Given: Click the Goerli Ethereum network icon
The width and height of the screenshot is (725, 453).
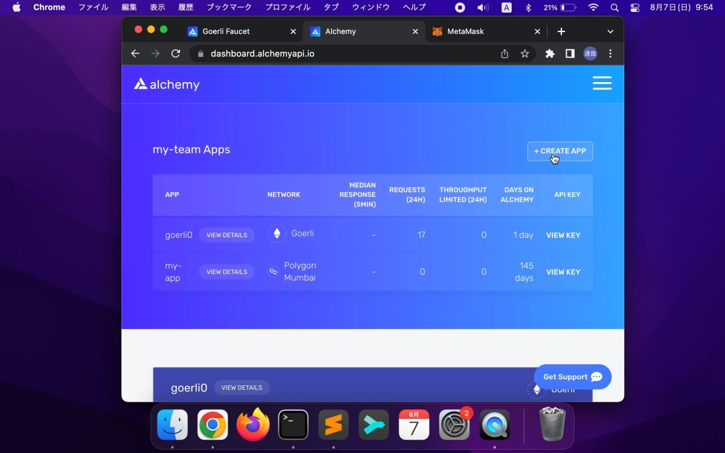Looking at the screenshot, I should (277, 234).
